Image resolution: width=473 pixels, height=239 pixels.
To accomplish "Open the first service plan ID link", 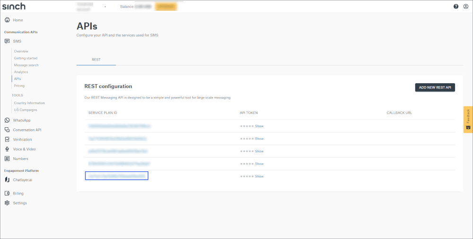I will click(x=119, y=126).
